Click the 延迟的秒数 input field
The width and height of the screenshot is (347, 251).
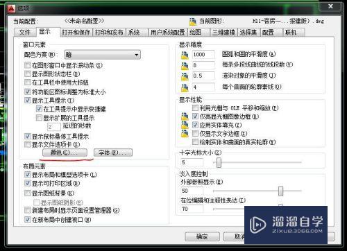[54, 127]
